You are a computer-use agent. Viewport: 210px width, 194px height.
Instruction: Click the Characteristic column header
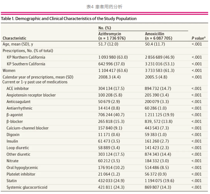pyautogui.click(x=14, y=38)
